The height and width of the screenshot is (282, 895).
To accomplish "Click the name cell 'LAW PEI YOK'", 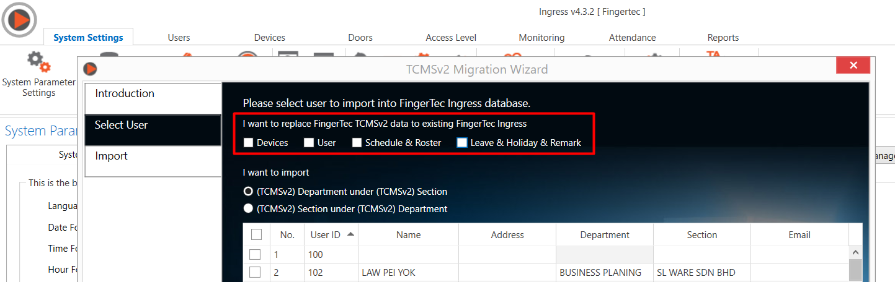I will point(409,272).
